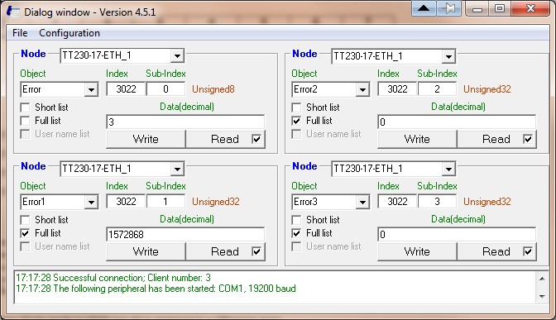Click Sub-Index field showing 1
This screenshot has width=556, height=320.
[166, 202]
